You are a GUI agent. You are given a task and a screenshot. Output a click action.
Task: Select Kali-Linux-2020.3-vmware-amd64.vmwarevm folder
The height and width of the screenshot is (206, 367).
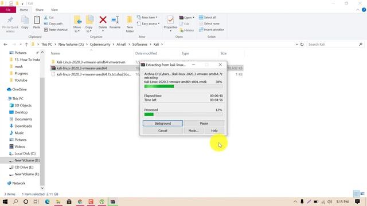point(91,62)
